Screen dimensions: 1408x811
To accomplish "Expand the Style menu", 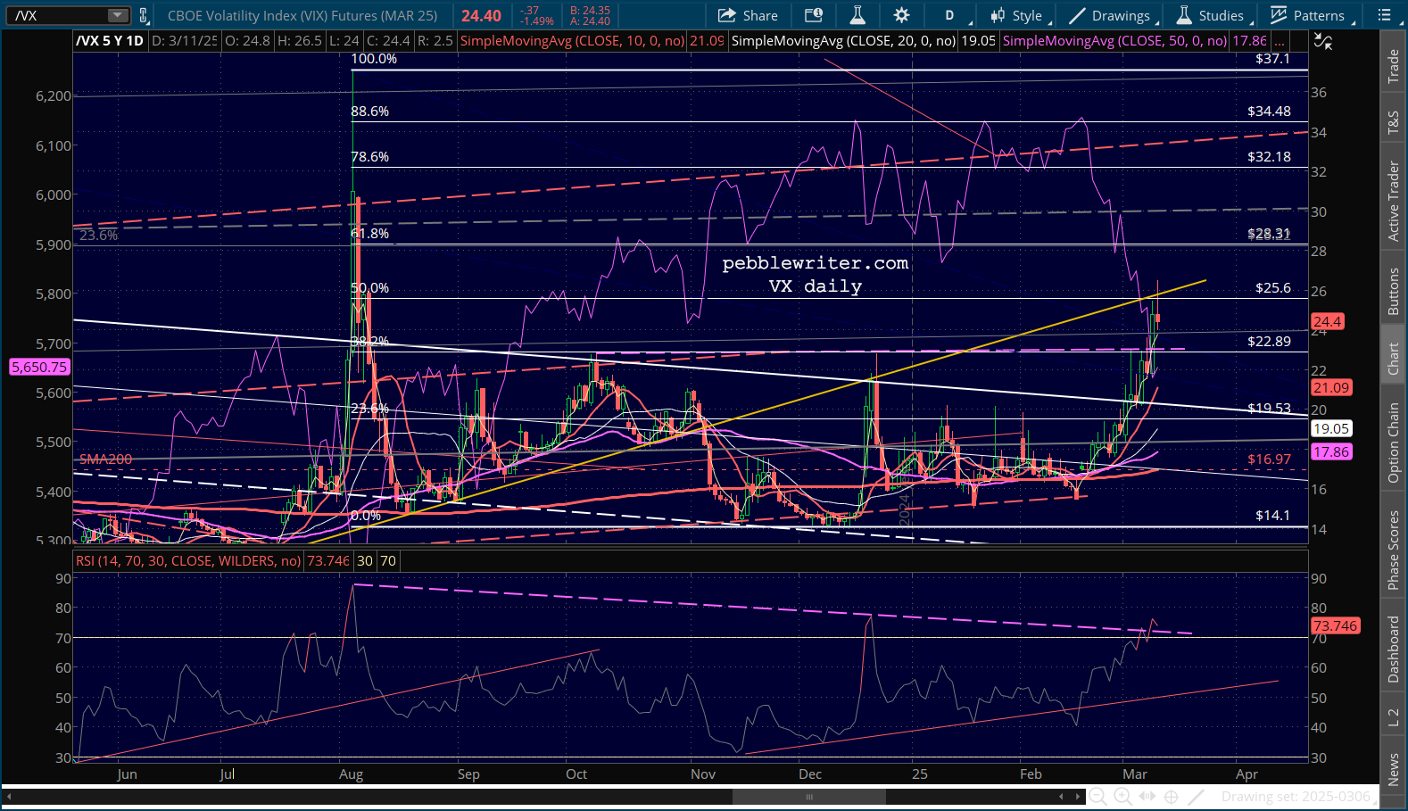I will [x=1017, y=15].
